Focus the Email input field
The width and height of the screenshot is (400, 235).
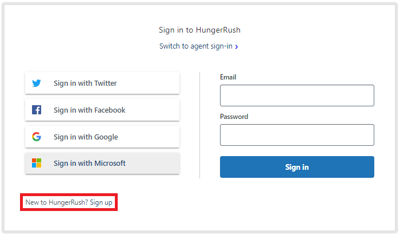pyautogui.click(x=297, y=95)
